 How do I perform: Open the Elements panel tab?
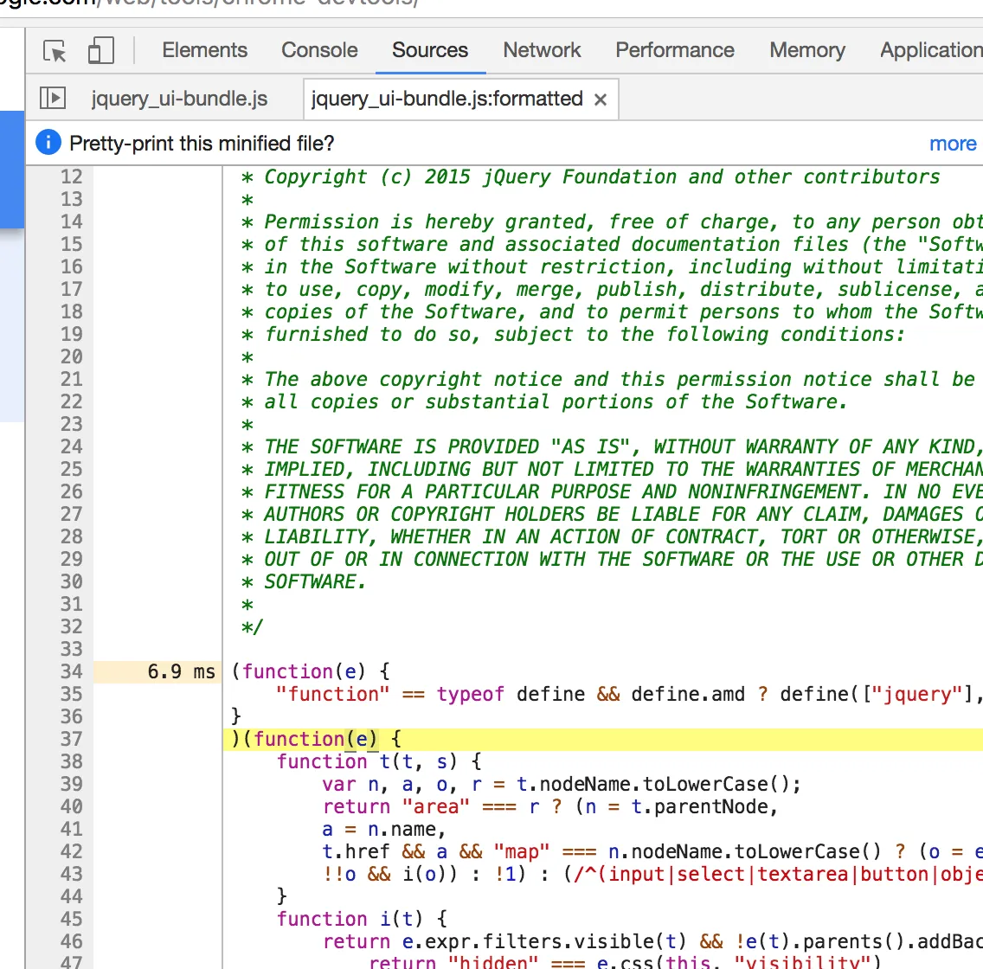[x=204, y=50]
